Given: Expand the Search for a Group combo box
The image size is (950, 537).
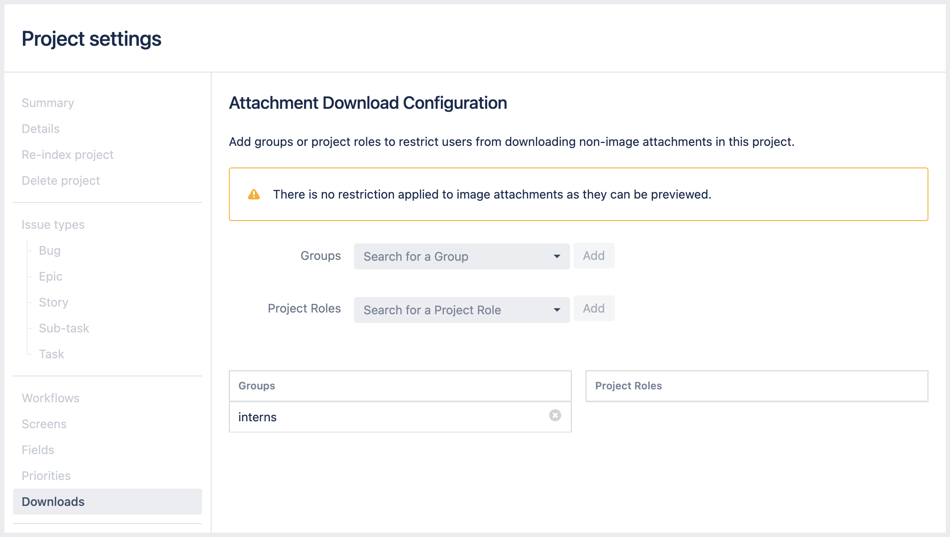Looking at the screenshot, I should (x=445, y=256).
